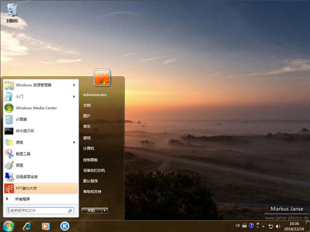Launch the Snipping Tool (截图工具)
The width and height of the screenshot is (310, 232).
click(x=23, y=154)
